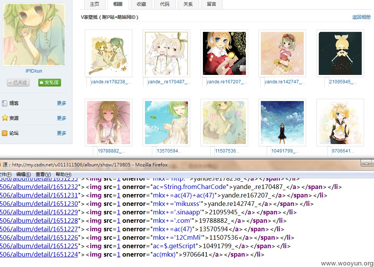Open thumbnail above 13570594

(166, 123)
